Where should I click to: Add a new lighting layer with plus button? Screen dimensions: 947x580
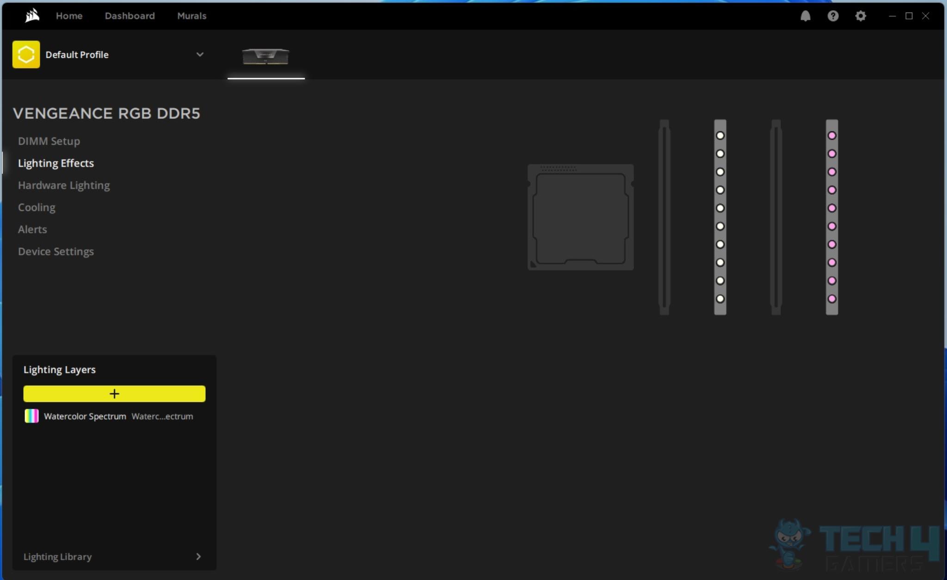(114, 394)
